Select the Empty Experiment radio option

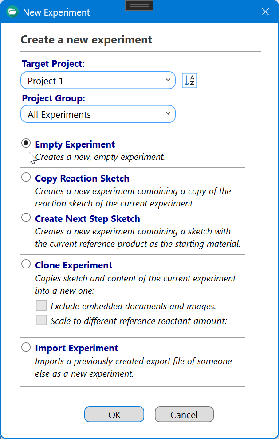pos(26,143)
